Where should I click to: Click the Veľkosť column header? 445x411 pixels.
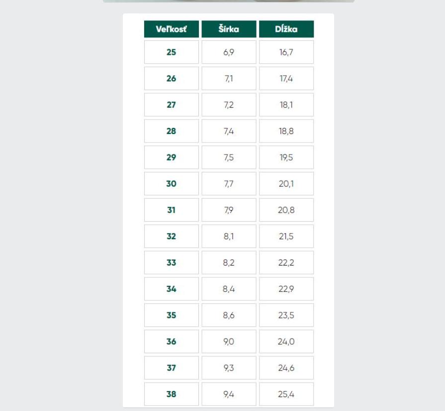[x=171, y=29]
